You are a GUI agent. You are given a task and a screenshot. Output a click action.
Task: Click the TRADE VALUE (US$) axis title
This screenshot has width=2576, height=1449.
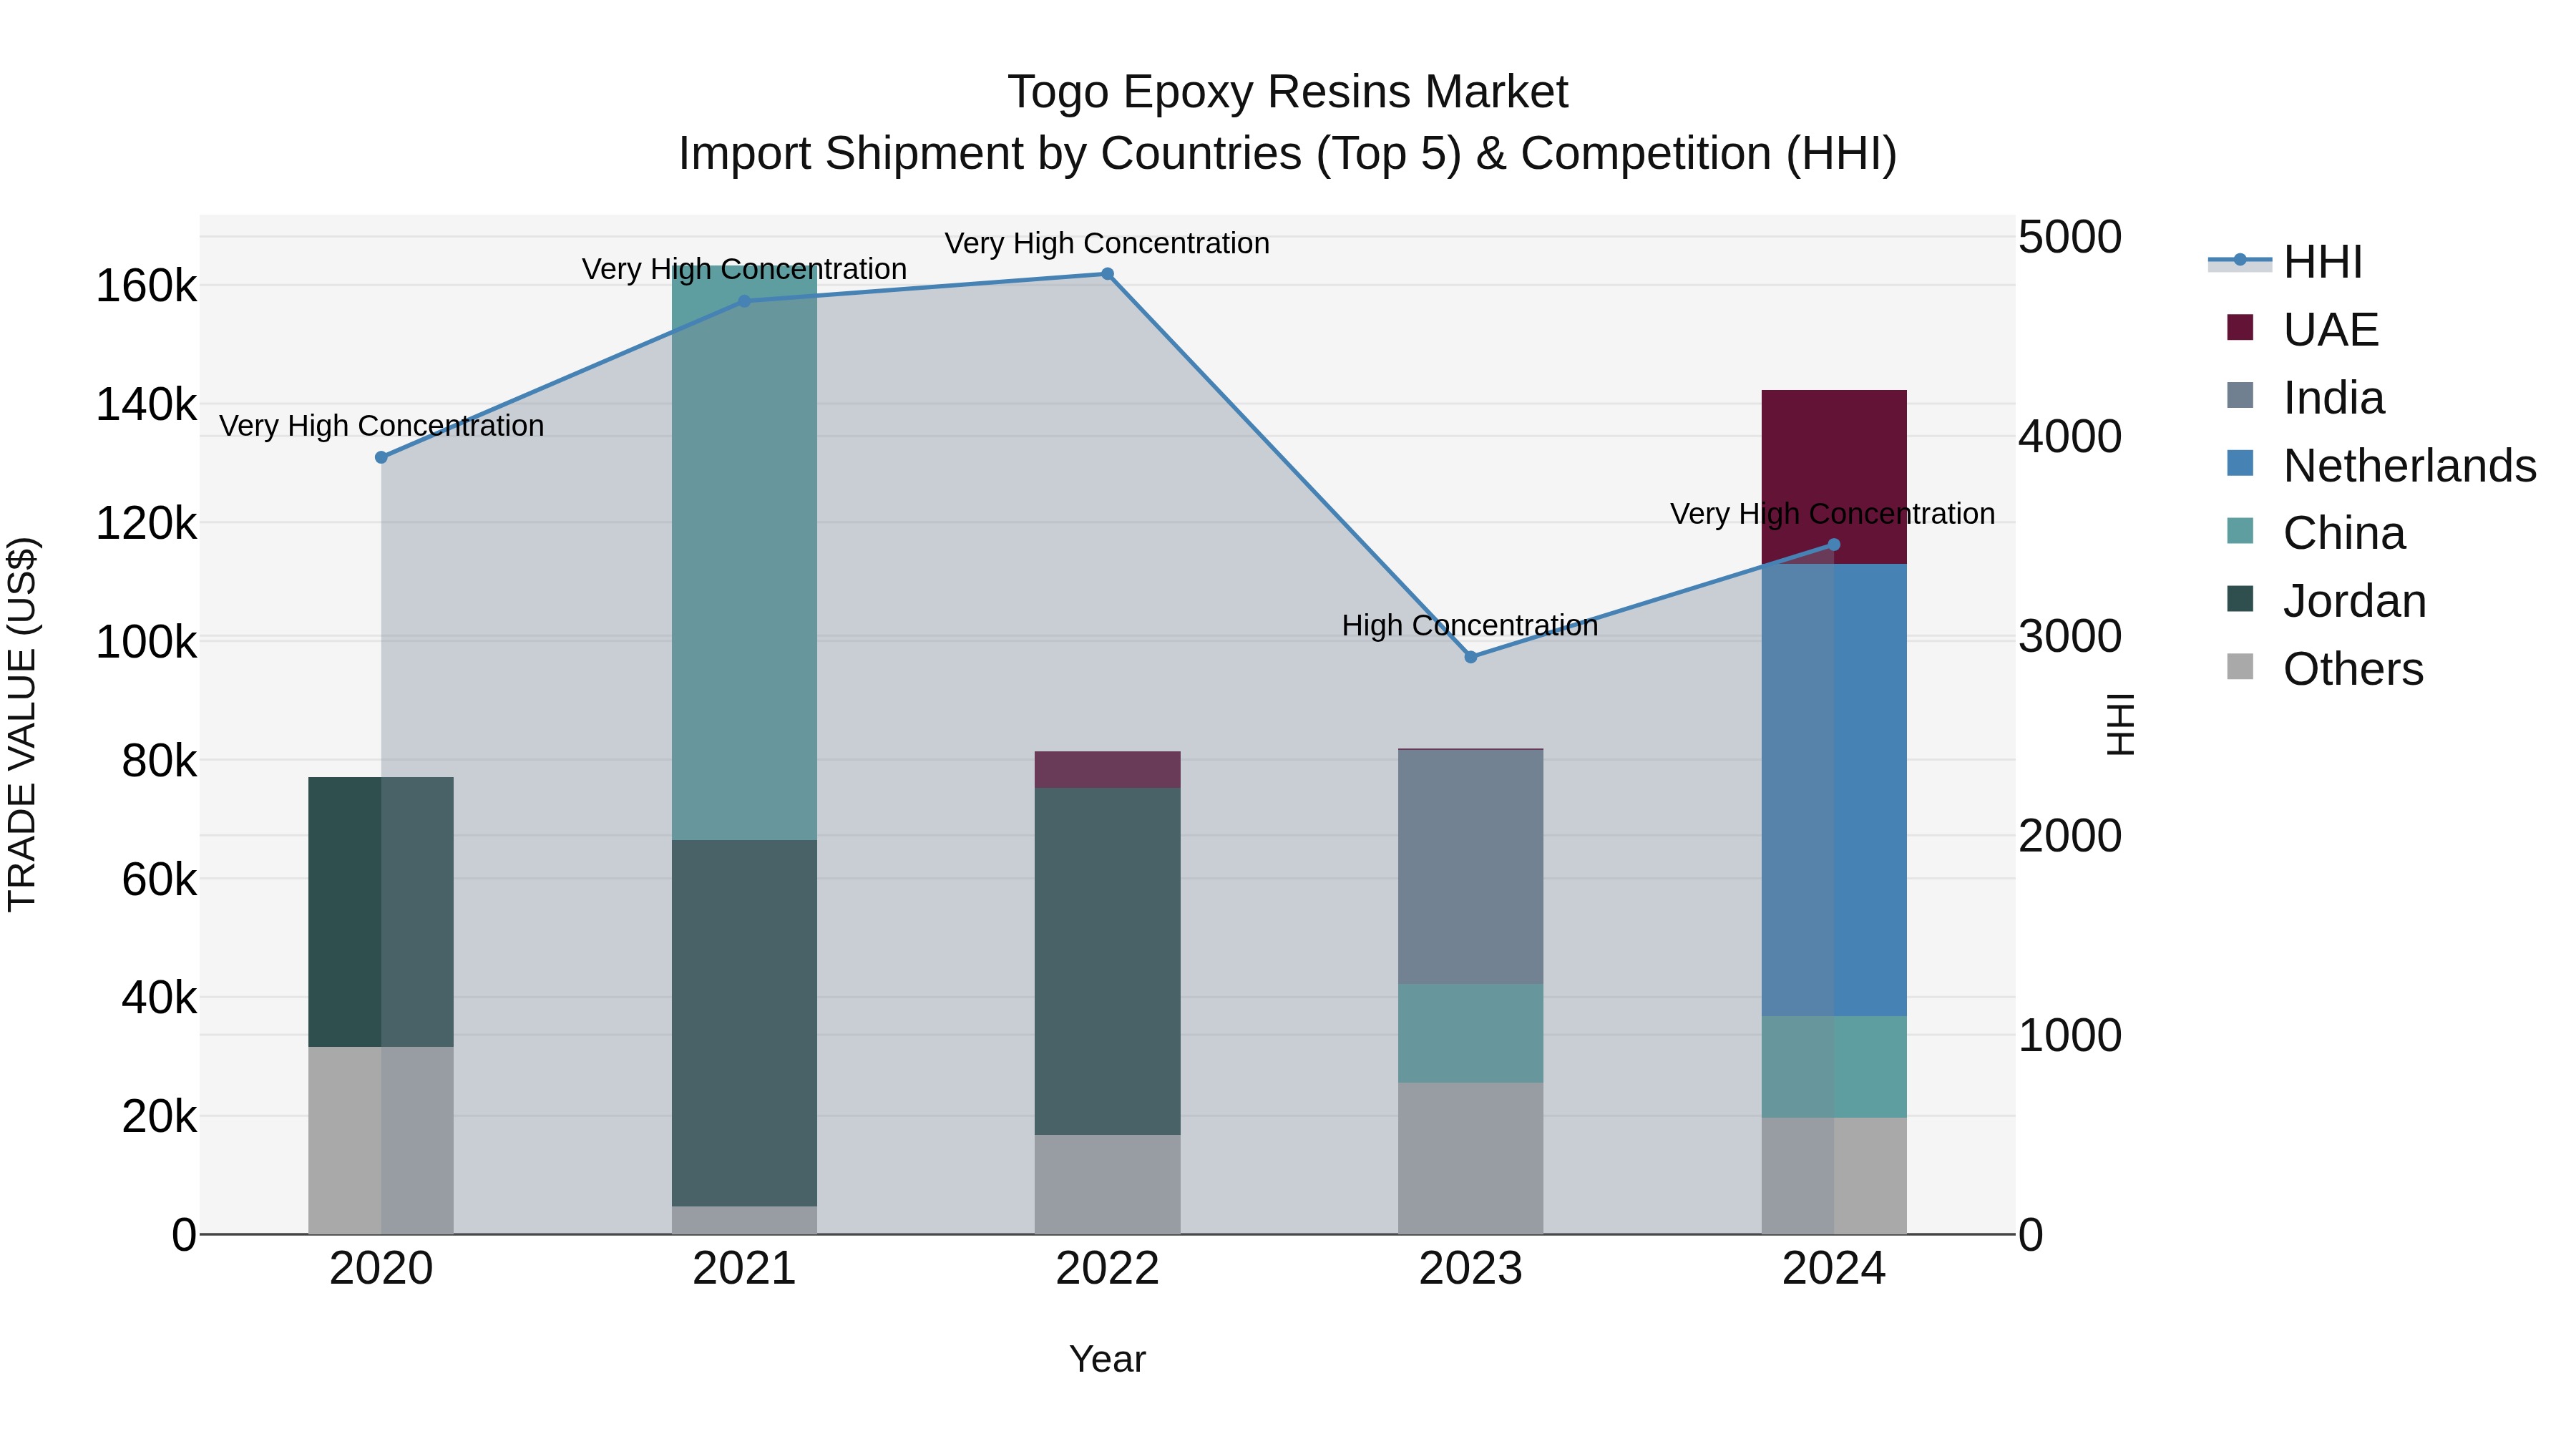[22, 724]
